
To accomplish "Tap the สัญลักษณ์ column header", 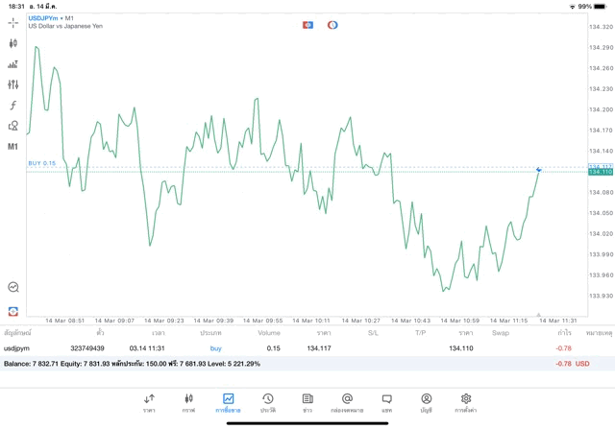I will pyautogui.click(x=17, y=333).
